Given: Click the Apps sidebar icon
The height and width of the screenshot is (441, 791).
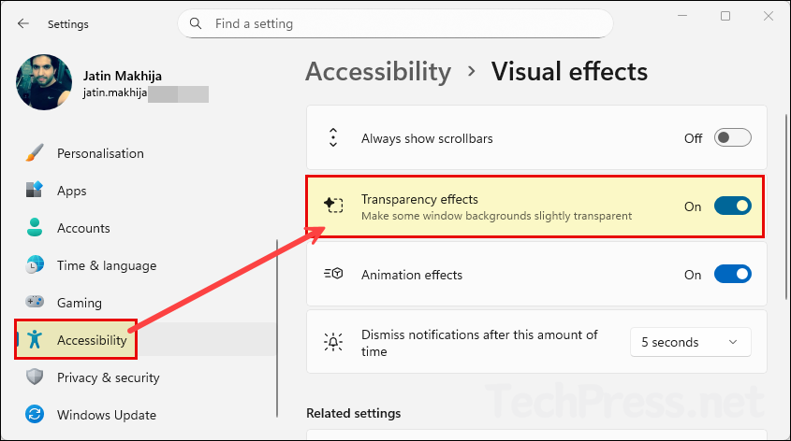Looking at the screenshot, I should (x=35, y=191).
